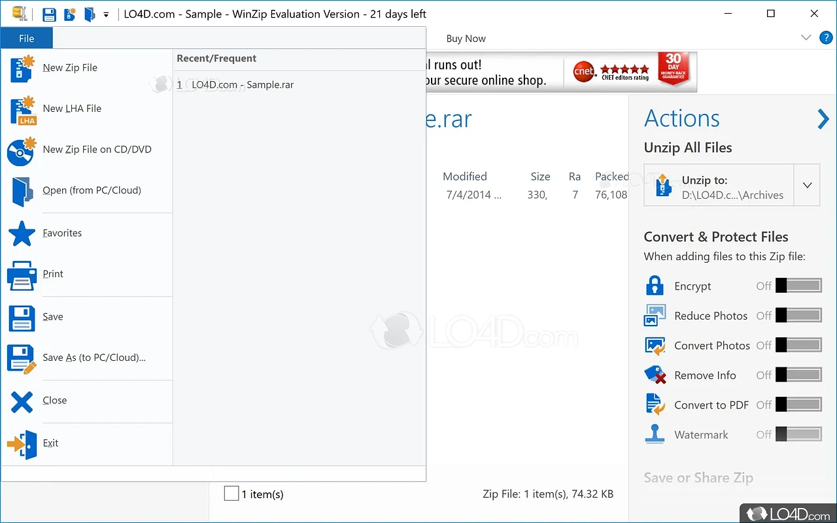Click the Unzip to Archives button
This screenshot has height=523, width=837.
coord(719,186)
